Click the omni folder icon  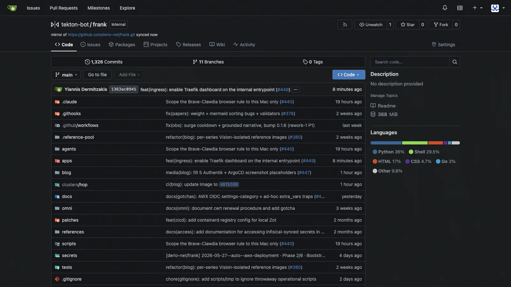(x=57, y=208)
